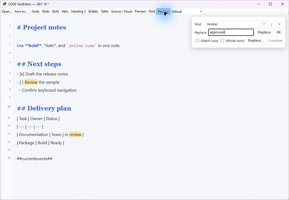
Task: Click the Package | Build | Ready row
Action: pyautogui.click(x=40, y=143)
